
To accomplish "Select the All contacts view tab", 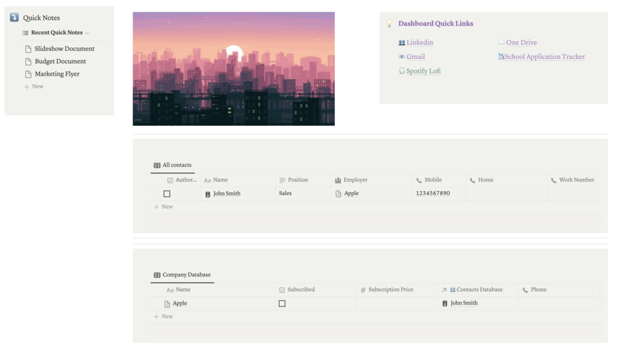I will [173, 165].
